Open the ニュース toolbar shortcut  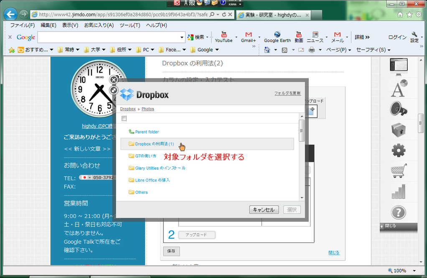(x=315, y=37)
